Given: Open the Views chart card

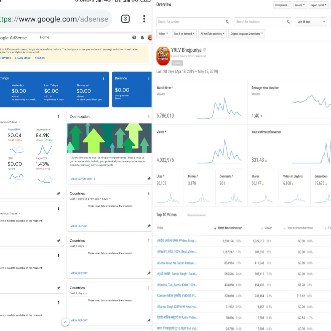Looking at the screenshot, I should pyautogui.click(x=200, y=147).
